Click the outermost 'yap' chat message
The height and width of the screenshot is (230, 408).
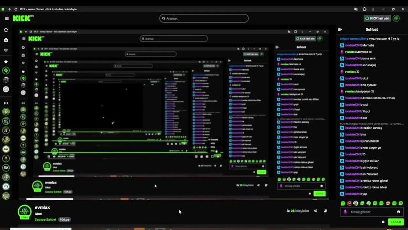click(x=354, y=194)
